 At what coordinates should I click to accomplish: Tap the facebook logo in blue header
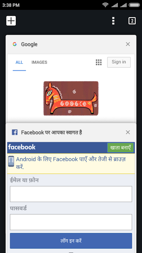coord(22,147)
